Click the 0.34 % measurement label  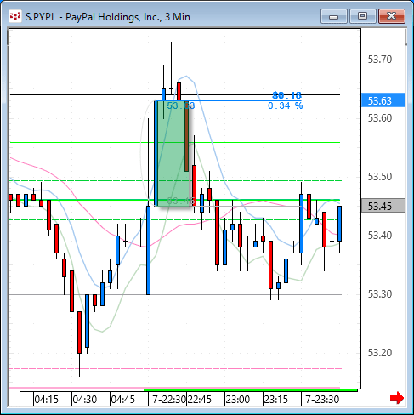pos(286,106)
